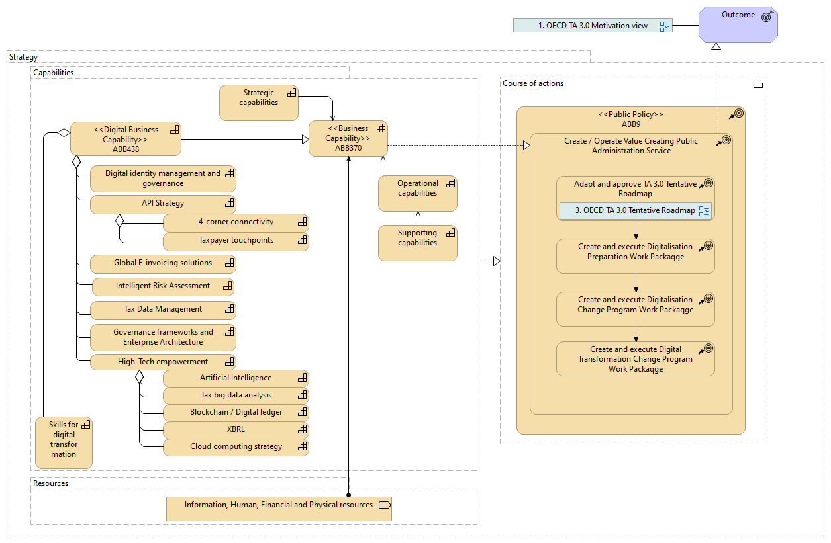Click the view reference icon on OECD TA 3.0 Motivation view
The width and height of the screenshot is (831, 543).
click(x=665, y=26)
